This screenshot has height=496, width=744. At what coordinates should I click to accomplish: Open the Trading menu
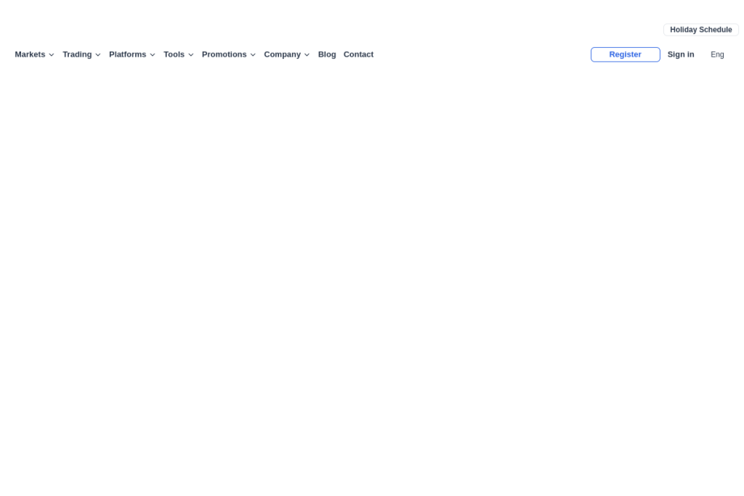coord(77,54)
